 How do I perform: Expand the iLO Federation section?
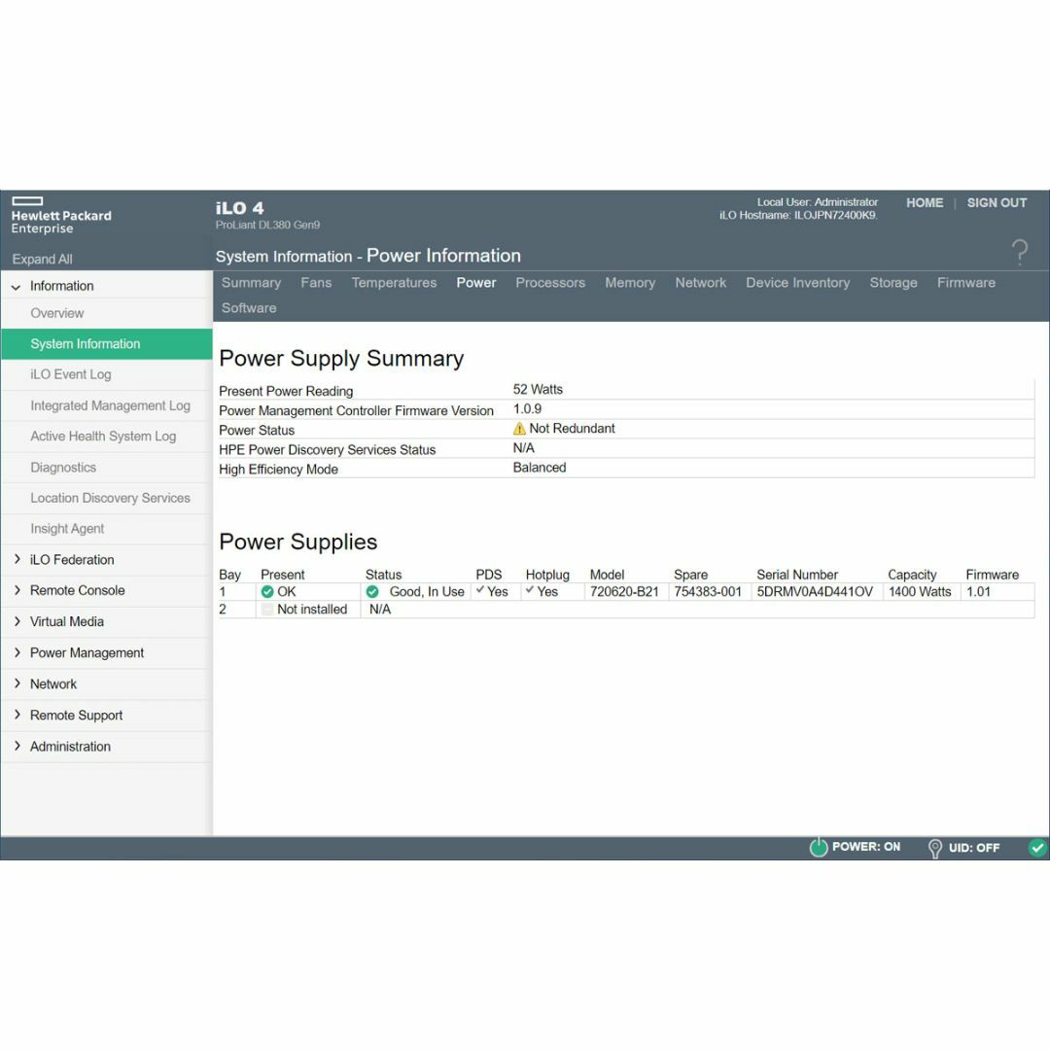17,559
